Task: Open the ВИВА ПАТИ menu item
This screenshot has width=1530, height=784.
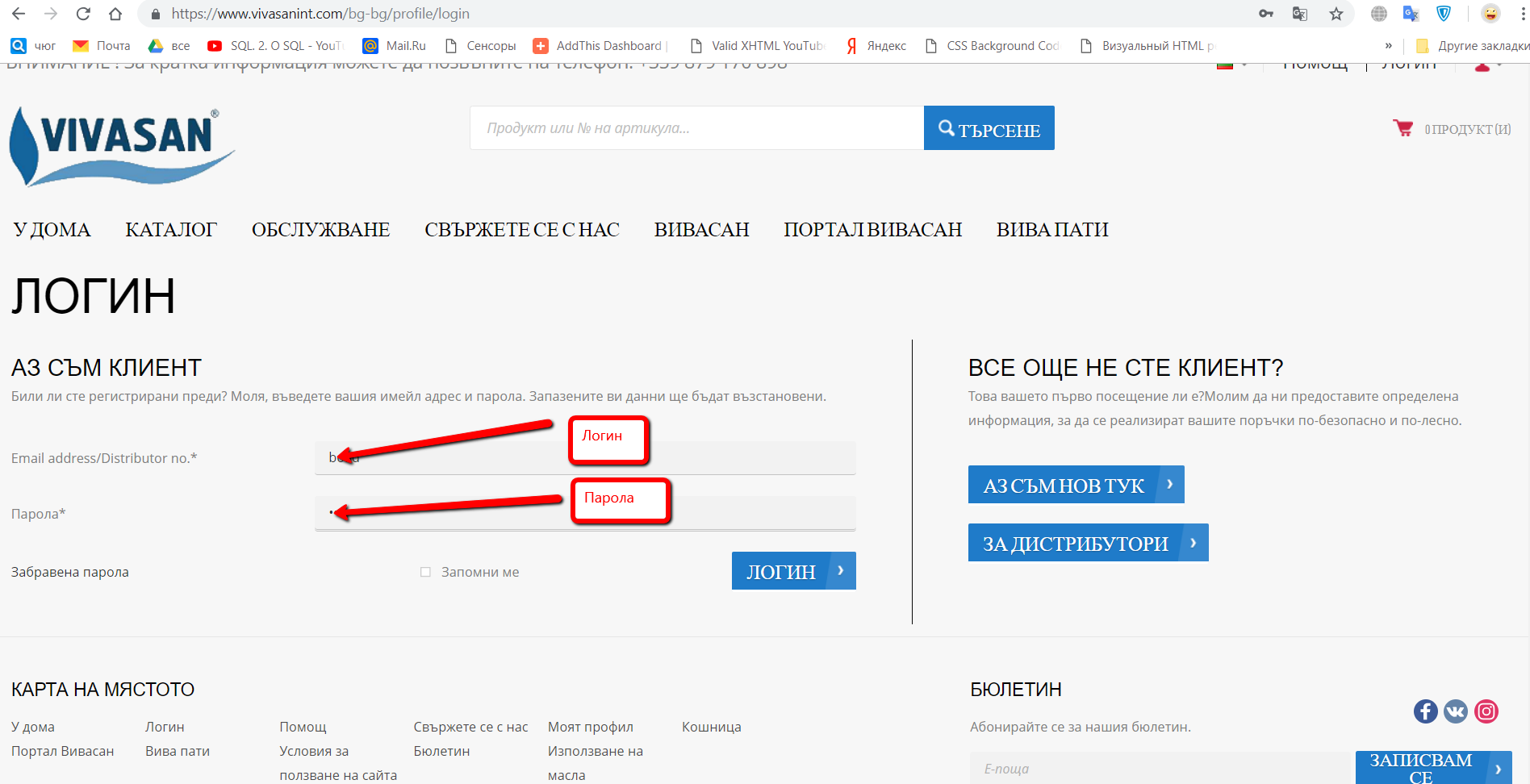Action: coord(1052,230)
